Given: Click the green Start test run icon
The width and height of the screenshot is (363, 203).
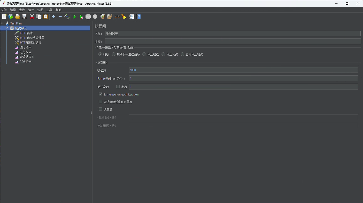Looking at the screenshot, I should 75,17.
